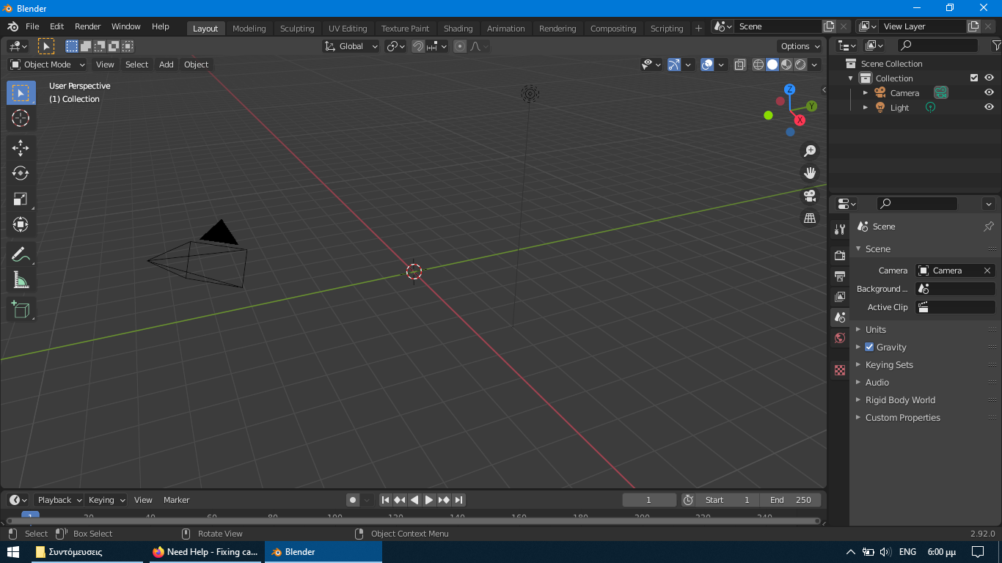Screen dimensions: 1002x563
Task: Select the Scale tool
Action: pyautogui.click(x=21, y=199)
